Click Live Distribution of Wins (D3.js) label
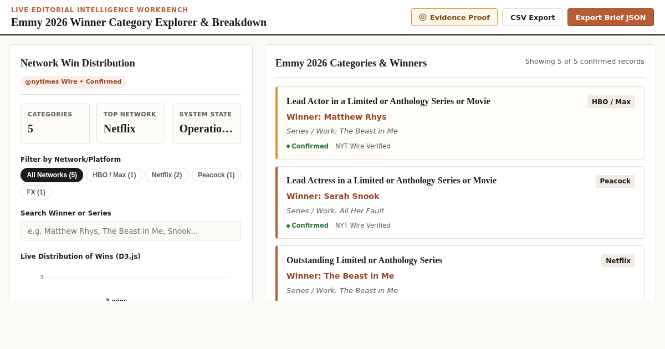 pos(80,256)
